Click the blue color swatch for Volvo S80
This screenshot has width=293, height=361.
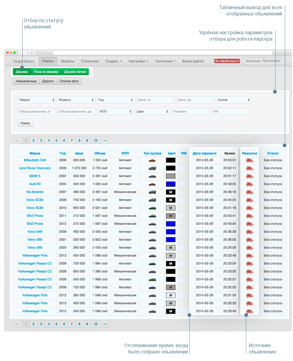[x=171, y=240]
